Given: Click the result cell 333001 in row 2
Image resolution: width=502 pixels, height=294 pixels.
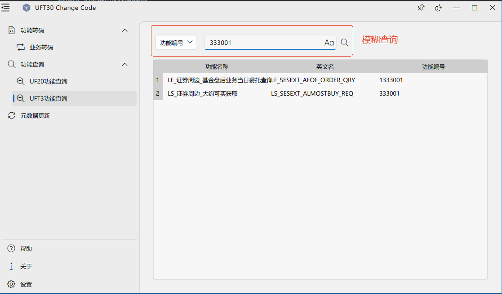Looking at the screenshot, I should point(433,93).
